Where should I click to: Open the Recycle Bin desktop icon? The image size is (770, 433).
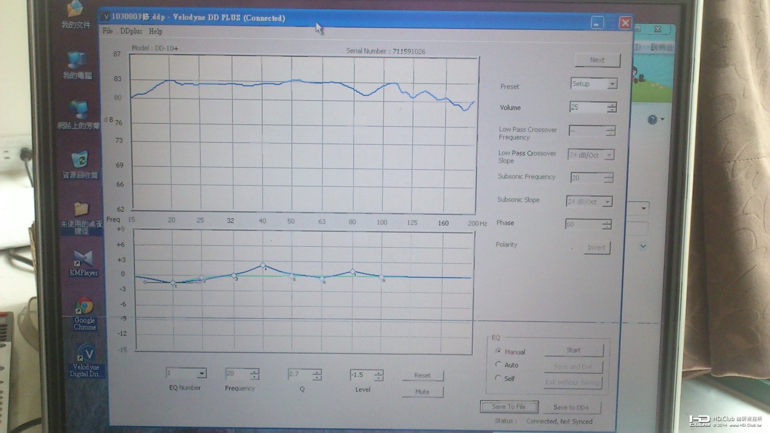[x=80, y=165]
